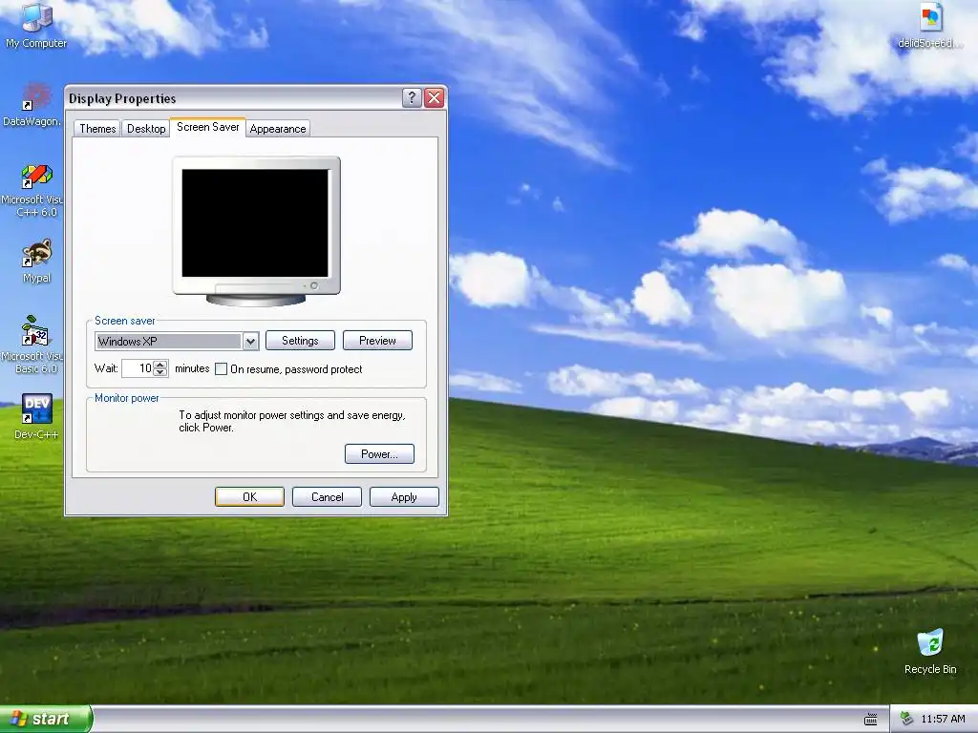The height and width of the screenshot is (733, 978).
Task: Click the 11:57 AM taskbar clock
Action: [x=943, y=719]
